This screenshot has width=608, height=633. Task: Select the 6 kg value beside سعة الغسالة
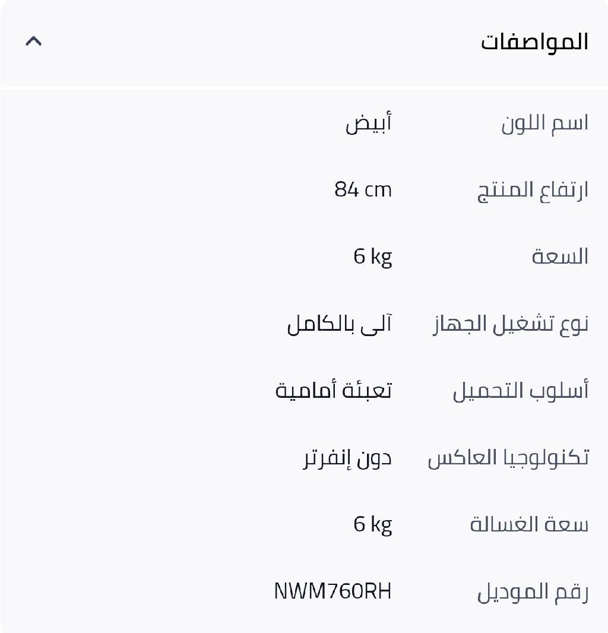tap(373, 525)
